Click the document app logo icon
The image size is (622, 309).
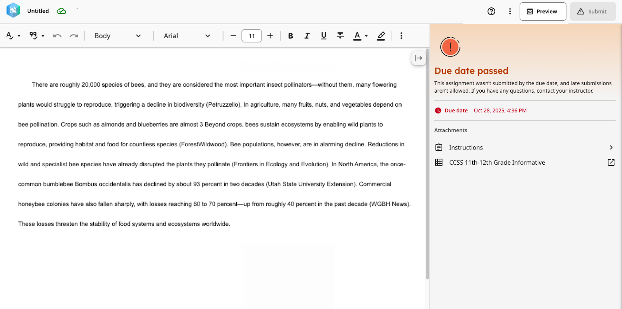tap(13, 11)
